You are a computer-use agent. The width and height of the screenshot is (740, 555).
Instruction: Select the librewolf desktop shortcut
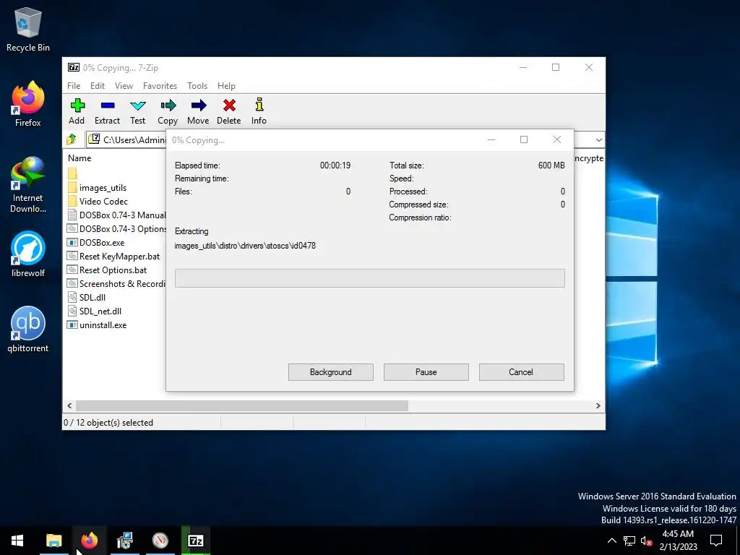pos(28,254)
